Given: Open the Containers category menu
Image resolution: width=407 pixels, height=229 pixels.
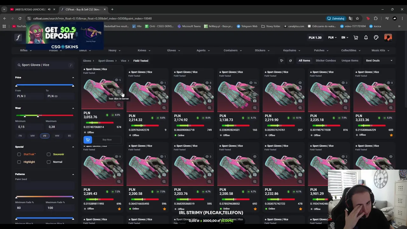Looking at the screenshot, I should point(233,50).
